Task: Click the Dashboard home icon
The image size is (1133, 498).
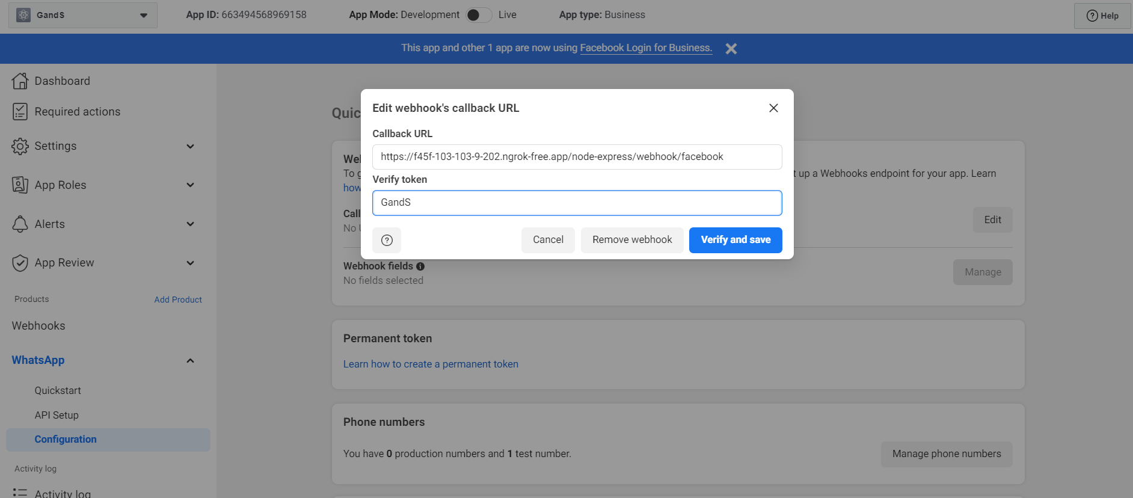Action: 20,81
